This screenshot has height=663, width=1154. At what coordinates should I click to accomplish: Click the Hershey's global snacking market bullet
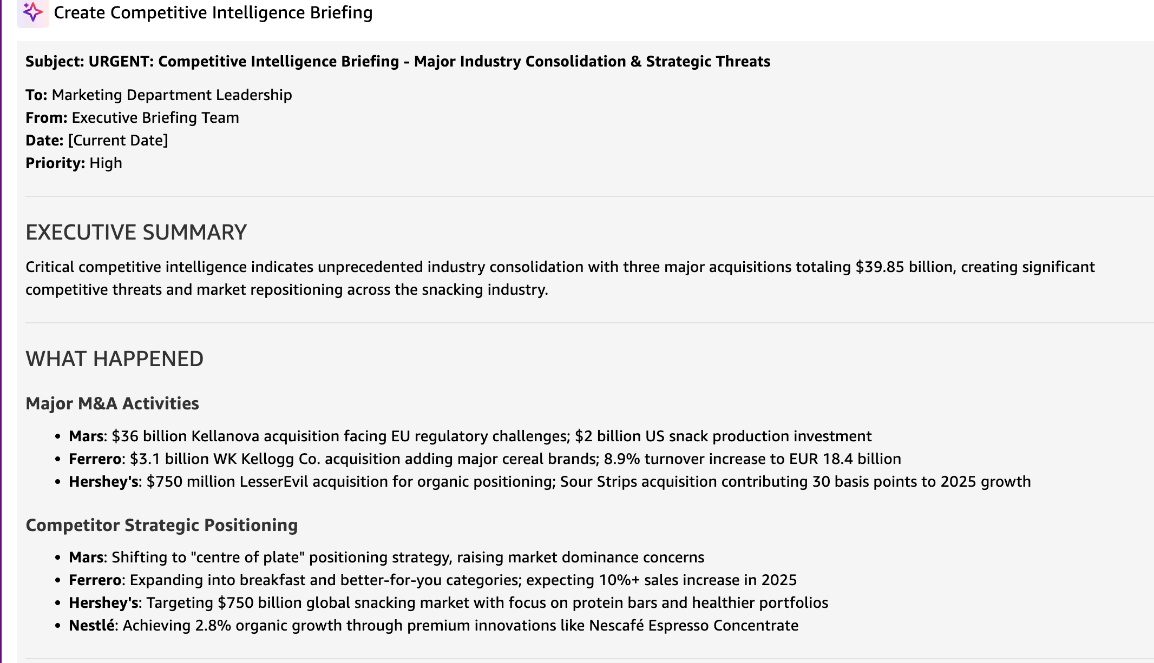[448, 602]
